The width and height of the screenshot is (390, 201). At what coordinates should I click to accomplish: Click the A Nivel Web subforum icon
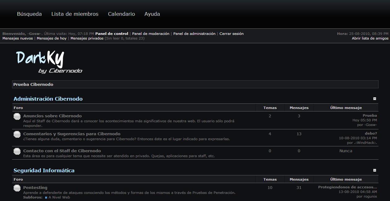tap(46, 198)
